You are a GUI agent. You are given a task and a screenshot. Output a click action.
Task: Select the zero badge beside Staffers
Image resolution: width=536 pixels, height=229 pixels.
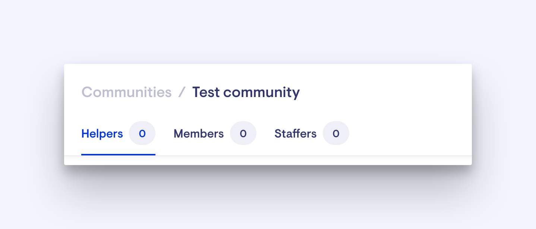[336, 133]
